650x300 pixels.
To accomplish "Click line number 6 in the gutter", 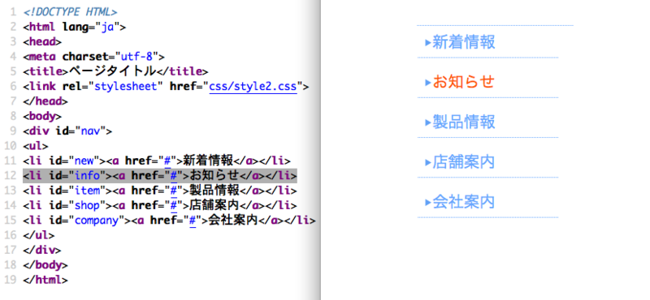I will pyautogui.click(x=13, y=87).
